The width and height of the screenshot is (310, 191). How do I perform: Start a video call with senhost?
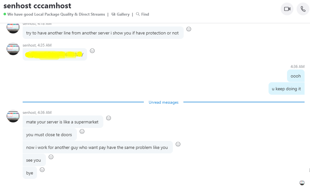pyautogui.click(x=287, y=9)
